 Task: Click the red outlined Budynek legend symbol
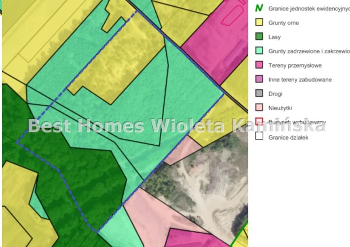tap(259, 122)
